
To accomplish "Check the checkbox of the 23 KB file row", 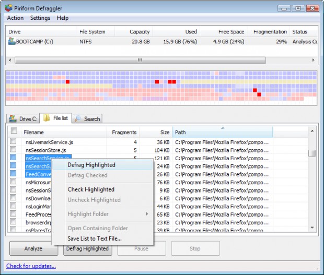I will [x=13, y=222].
